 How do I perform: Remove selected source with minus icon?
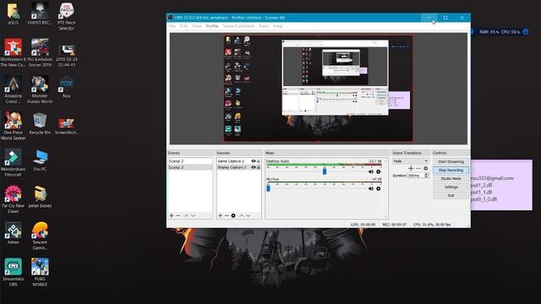[x=227, y=215]
